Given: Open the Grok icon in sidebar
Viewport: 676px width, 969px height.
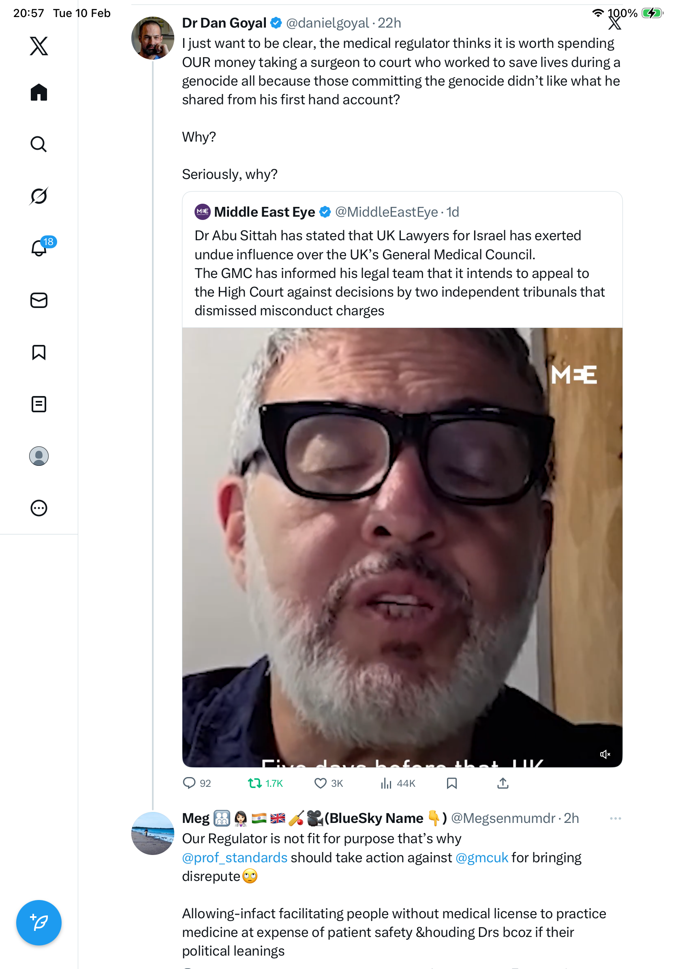Looking at the screenshot, I should (39, 196).
